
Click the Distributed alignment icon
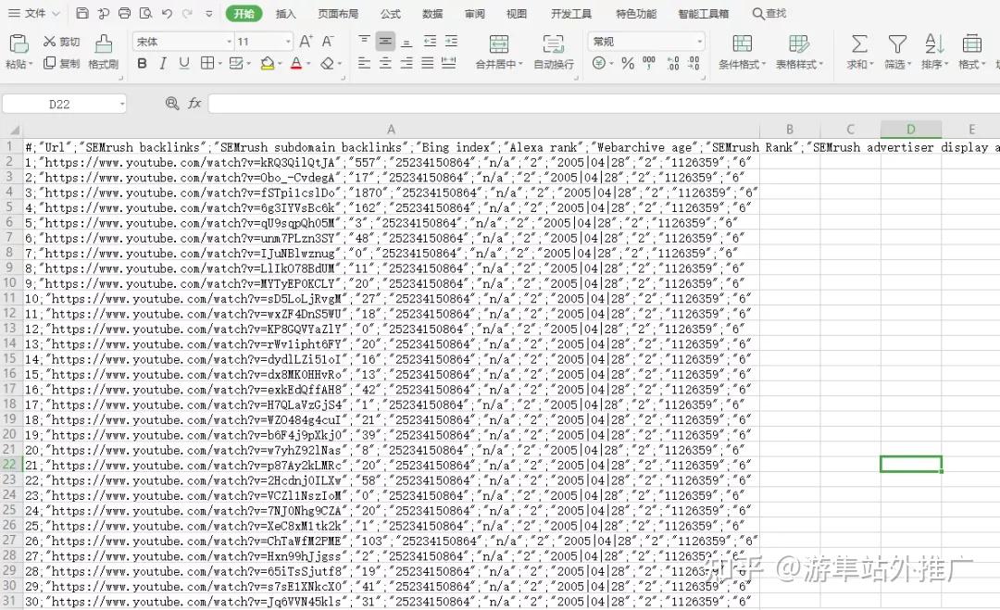tap(449, 63)
